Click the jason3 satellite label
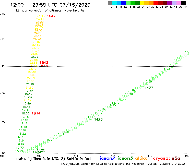This screenshot has height=166, width=189. [x=125, y=158]
